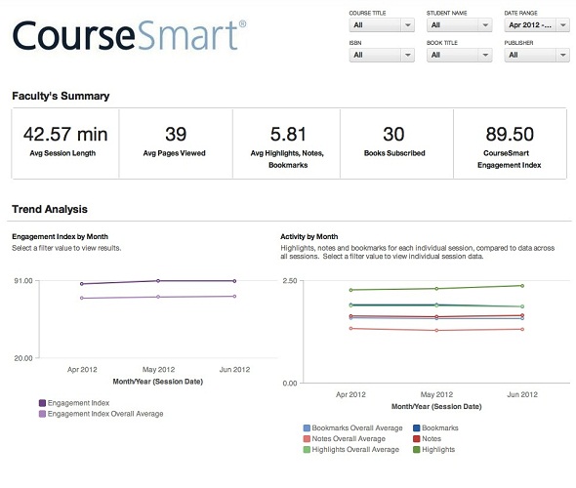Click the Avg Session Length summary tile
Image resolution: width=576 pixels, height=488 pixels.
(x=65, y=143)
